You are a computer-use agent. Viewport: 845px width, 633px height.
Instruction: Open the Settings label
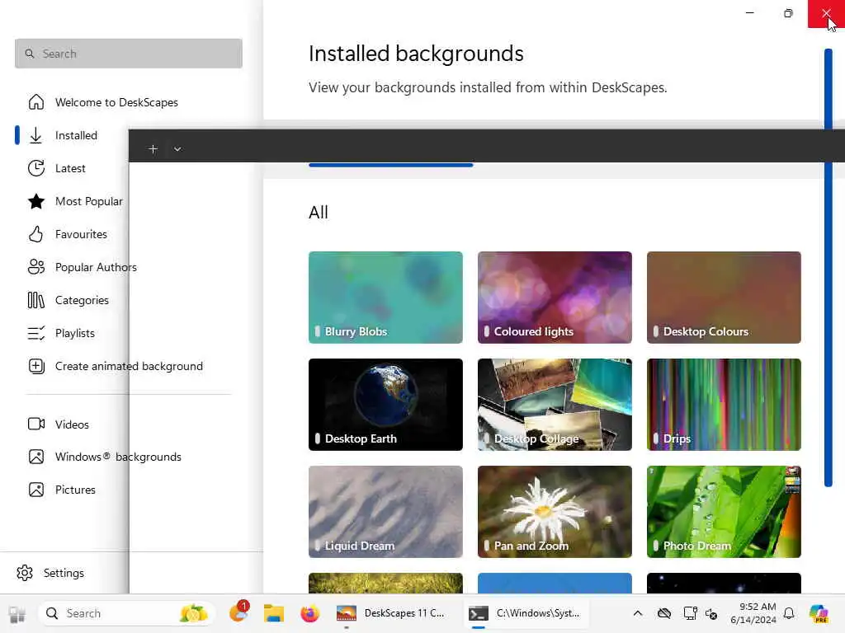tap(64, 573)
